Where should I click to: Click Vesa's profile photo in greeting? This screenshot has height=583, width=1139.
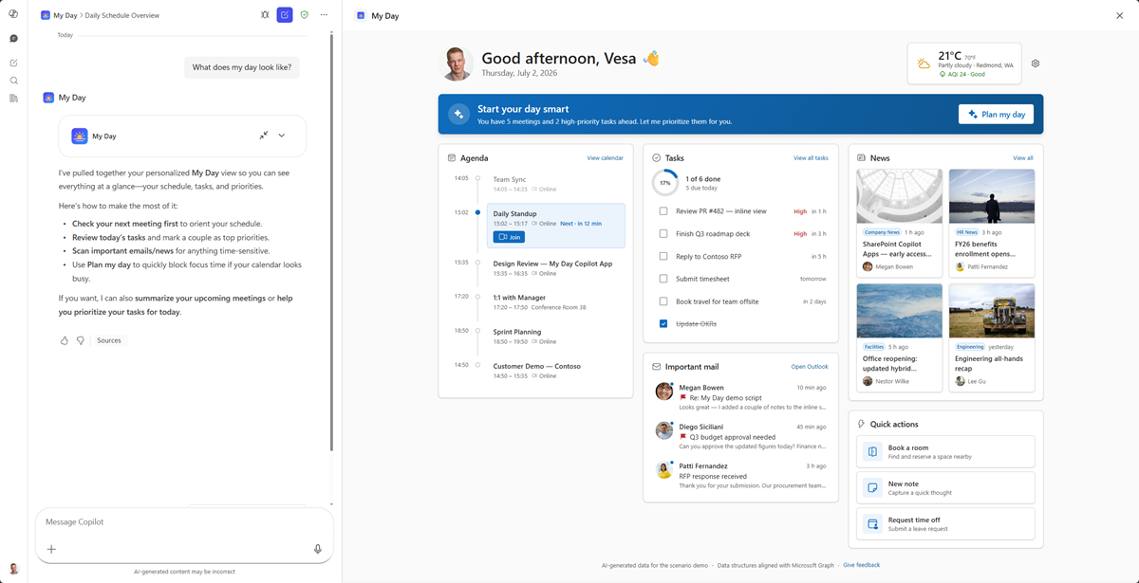[458, 64]
